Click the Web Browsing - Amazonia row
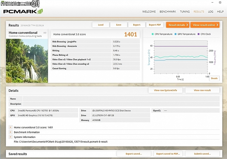227x159 pixels. (x=95, y=46)
